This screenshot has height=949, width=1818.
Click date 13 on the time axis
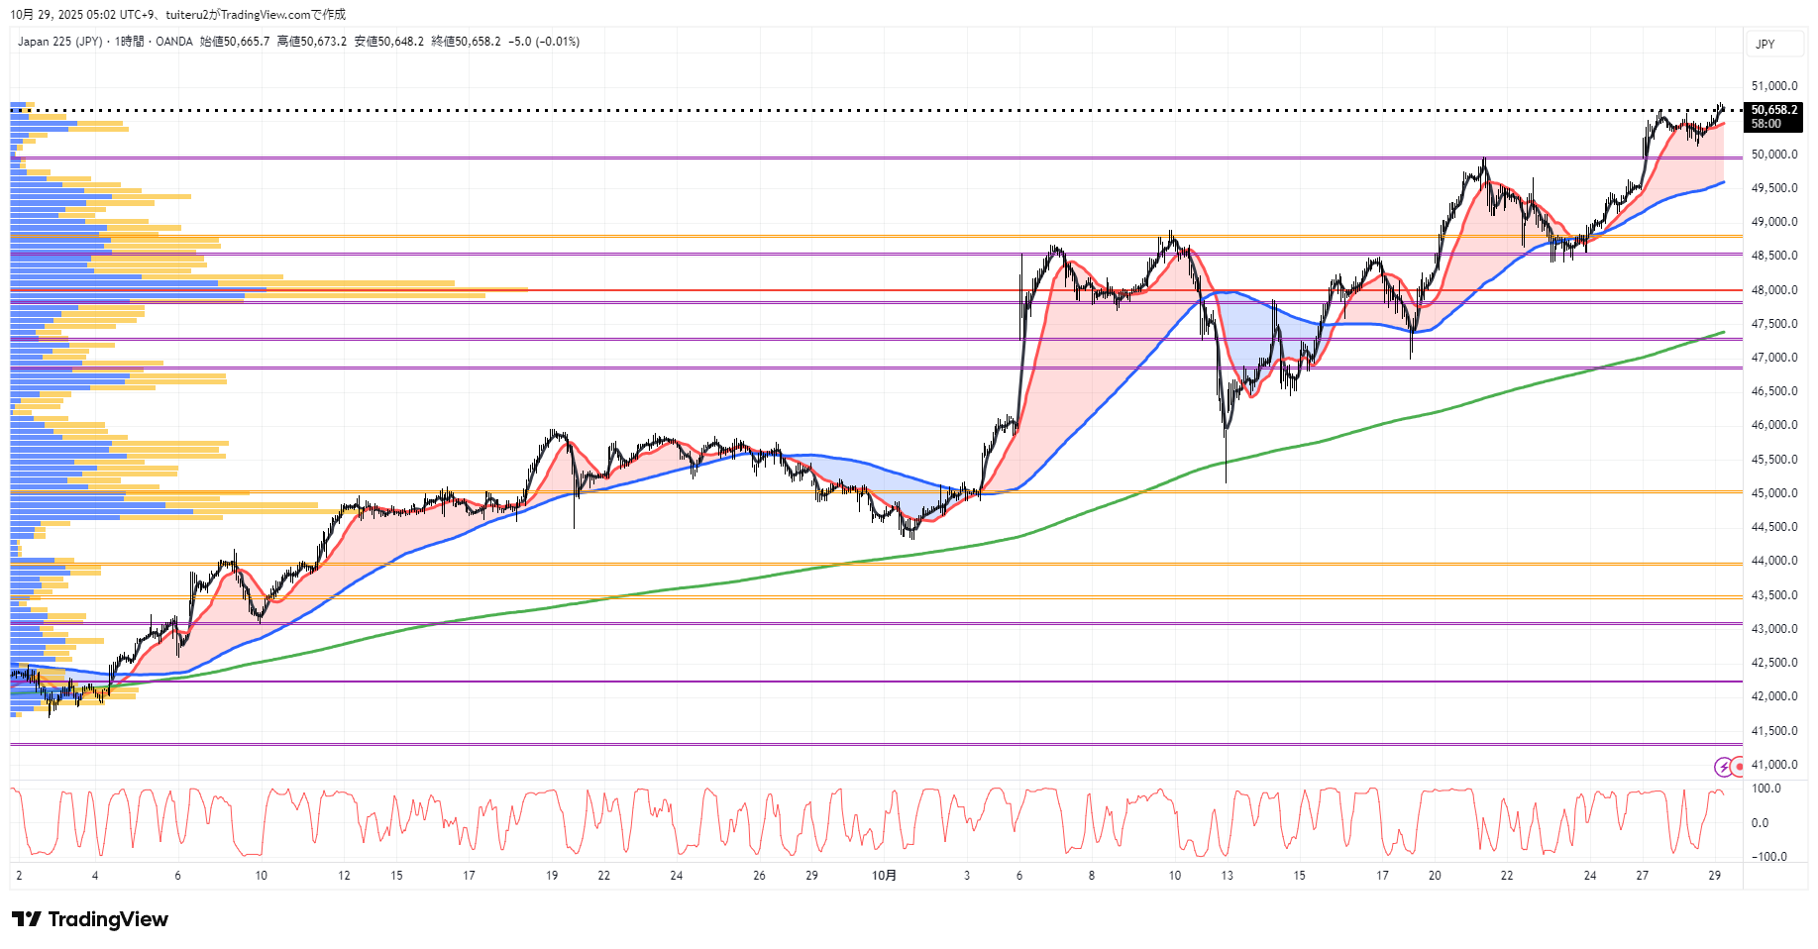1227,876
